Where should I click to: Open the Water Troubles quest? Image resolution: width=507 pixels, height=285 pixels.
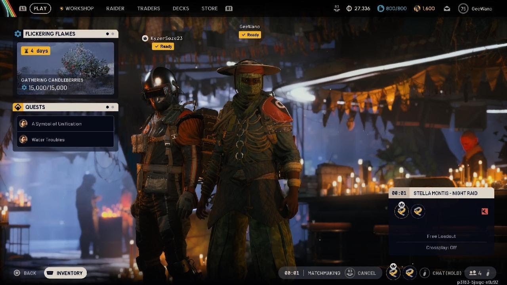pos(65,139)
